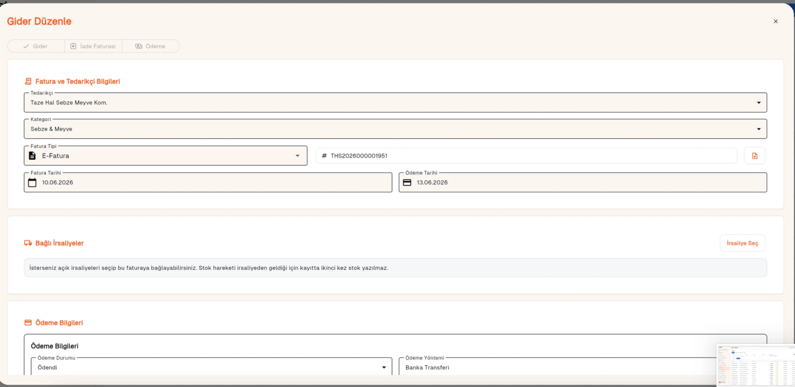Screen dimensions: 795x387
Task: Click the info note starting "İsterseniz açık irsaliyeleri"
Action: pyautogui.click(x=395, y=268)
